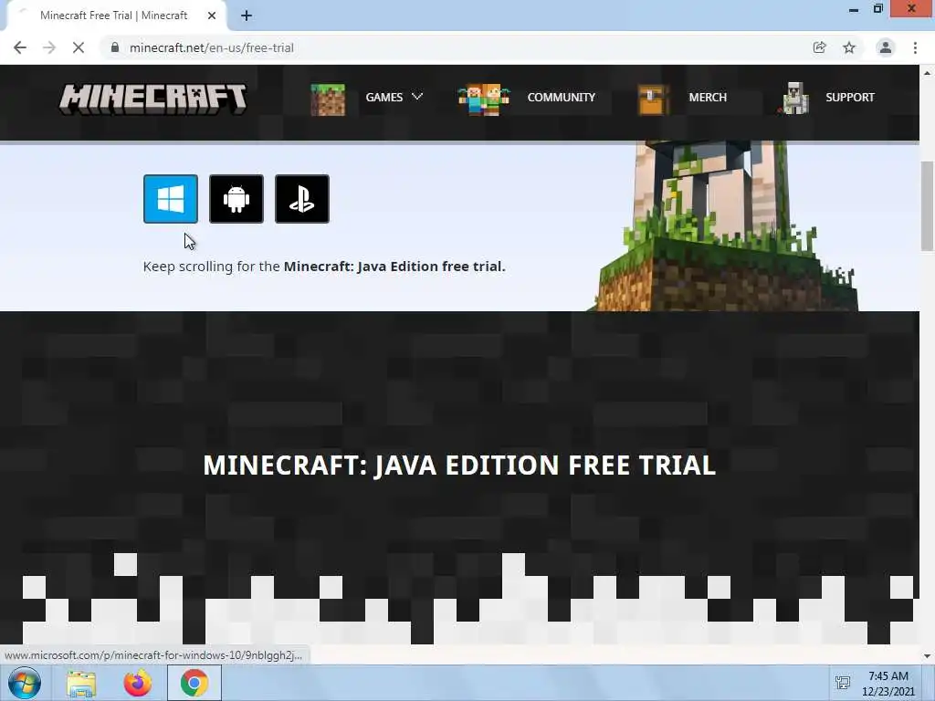
Task: View site security lock information
Action: [x=115, y=47]
